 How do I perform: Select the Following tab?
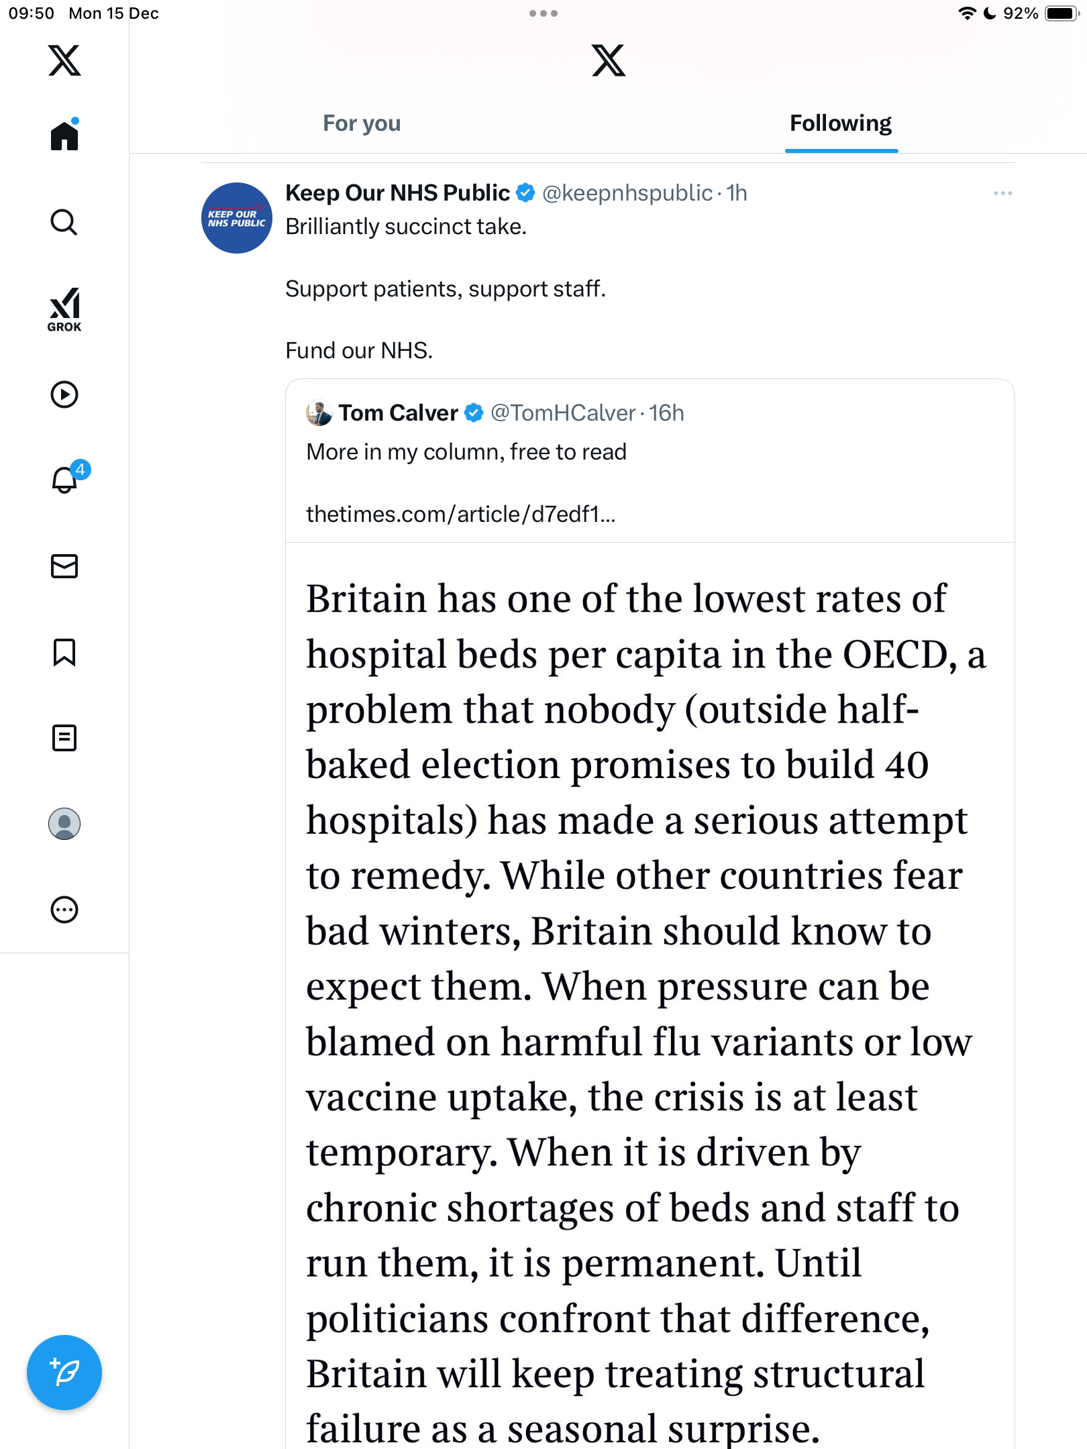coord(841,123)
